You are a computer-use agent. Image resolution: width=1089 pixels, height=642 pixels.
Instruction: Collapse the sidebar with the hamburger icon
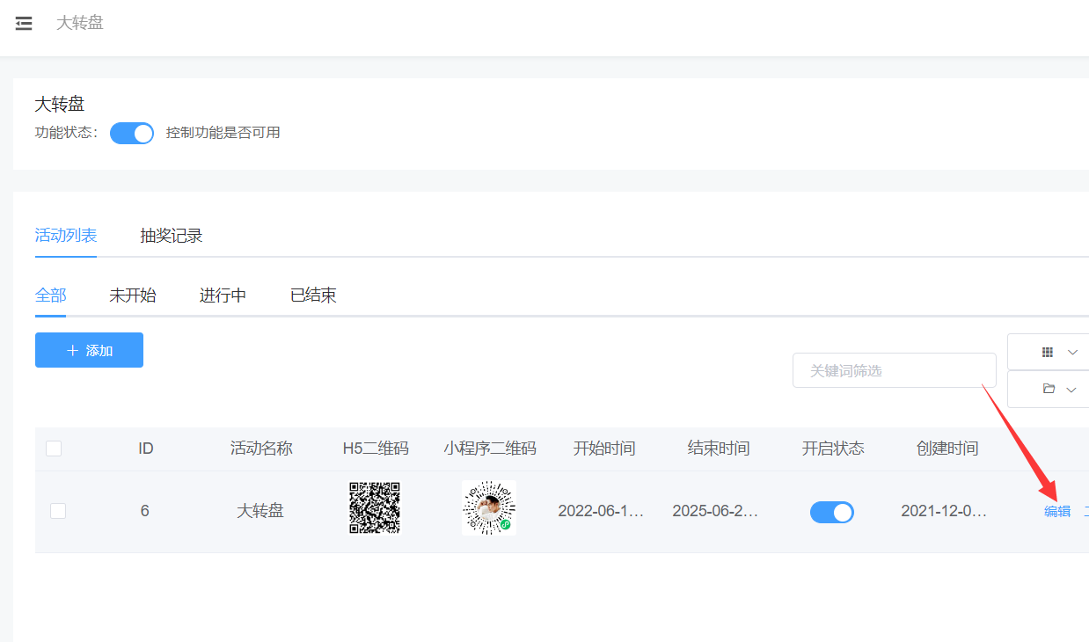pos(24,24)
